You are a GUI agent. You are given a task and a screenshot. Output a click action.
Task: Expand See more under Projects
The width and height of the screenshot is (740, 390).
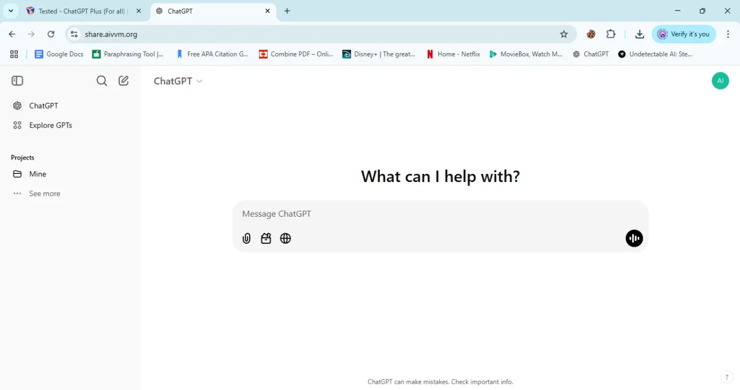click(70, 194)
